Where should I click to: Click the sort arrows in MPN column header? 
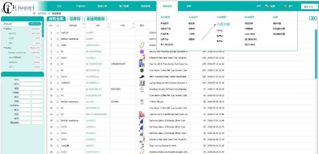(134, 26)
